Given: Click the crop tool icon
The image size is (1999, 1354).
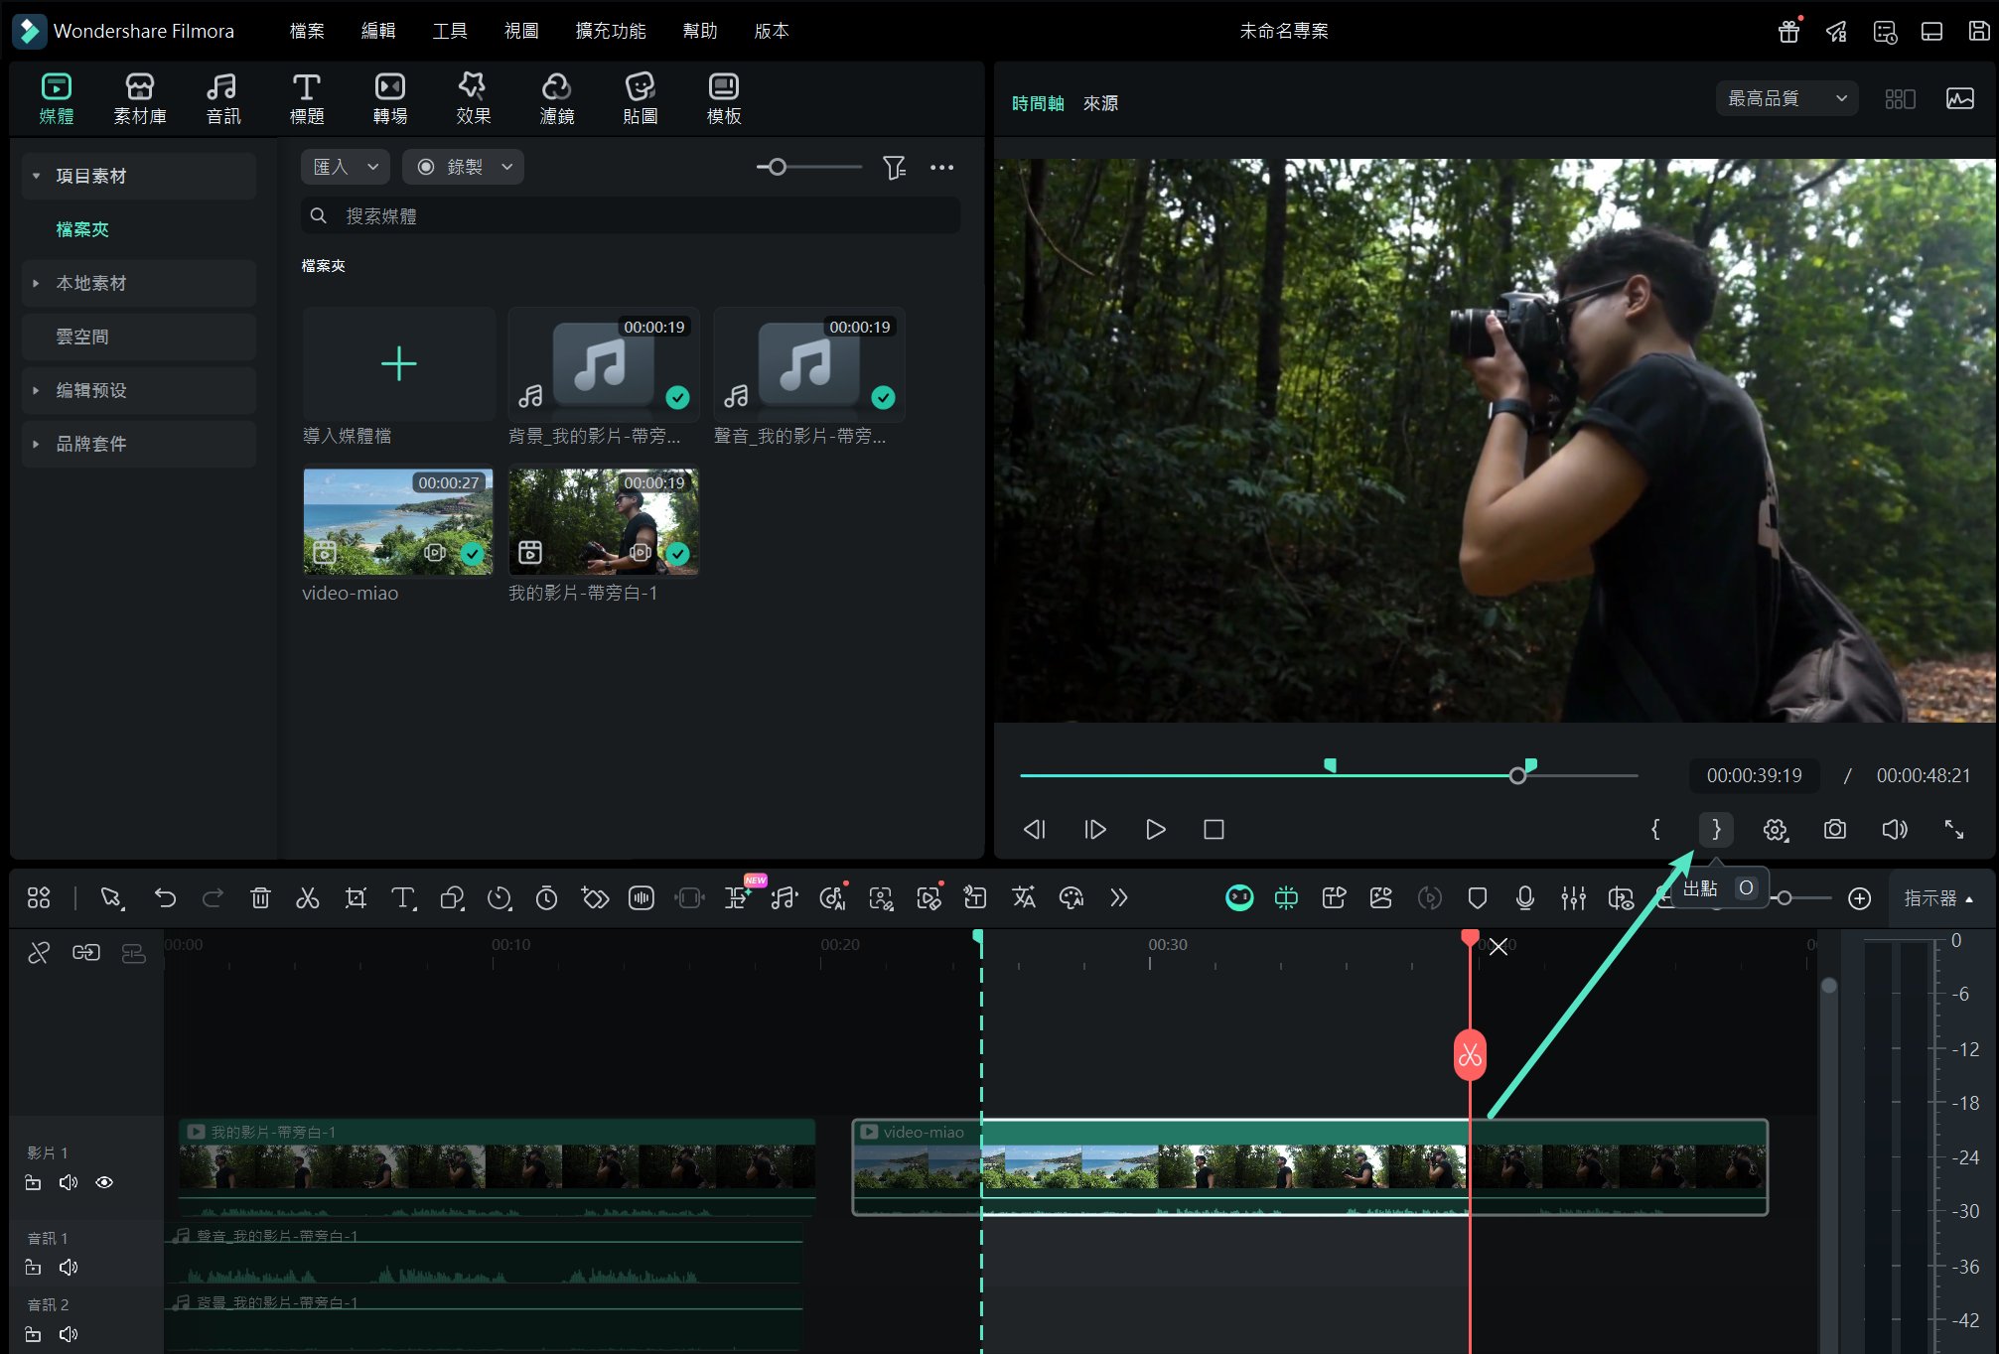Looking at the screenshot, I should tap(356, 898).
